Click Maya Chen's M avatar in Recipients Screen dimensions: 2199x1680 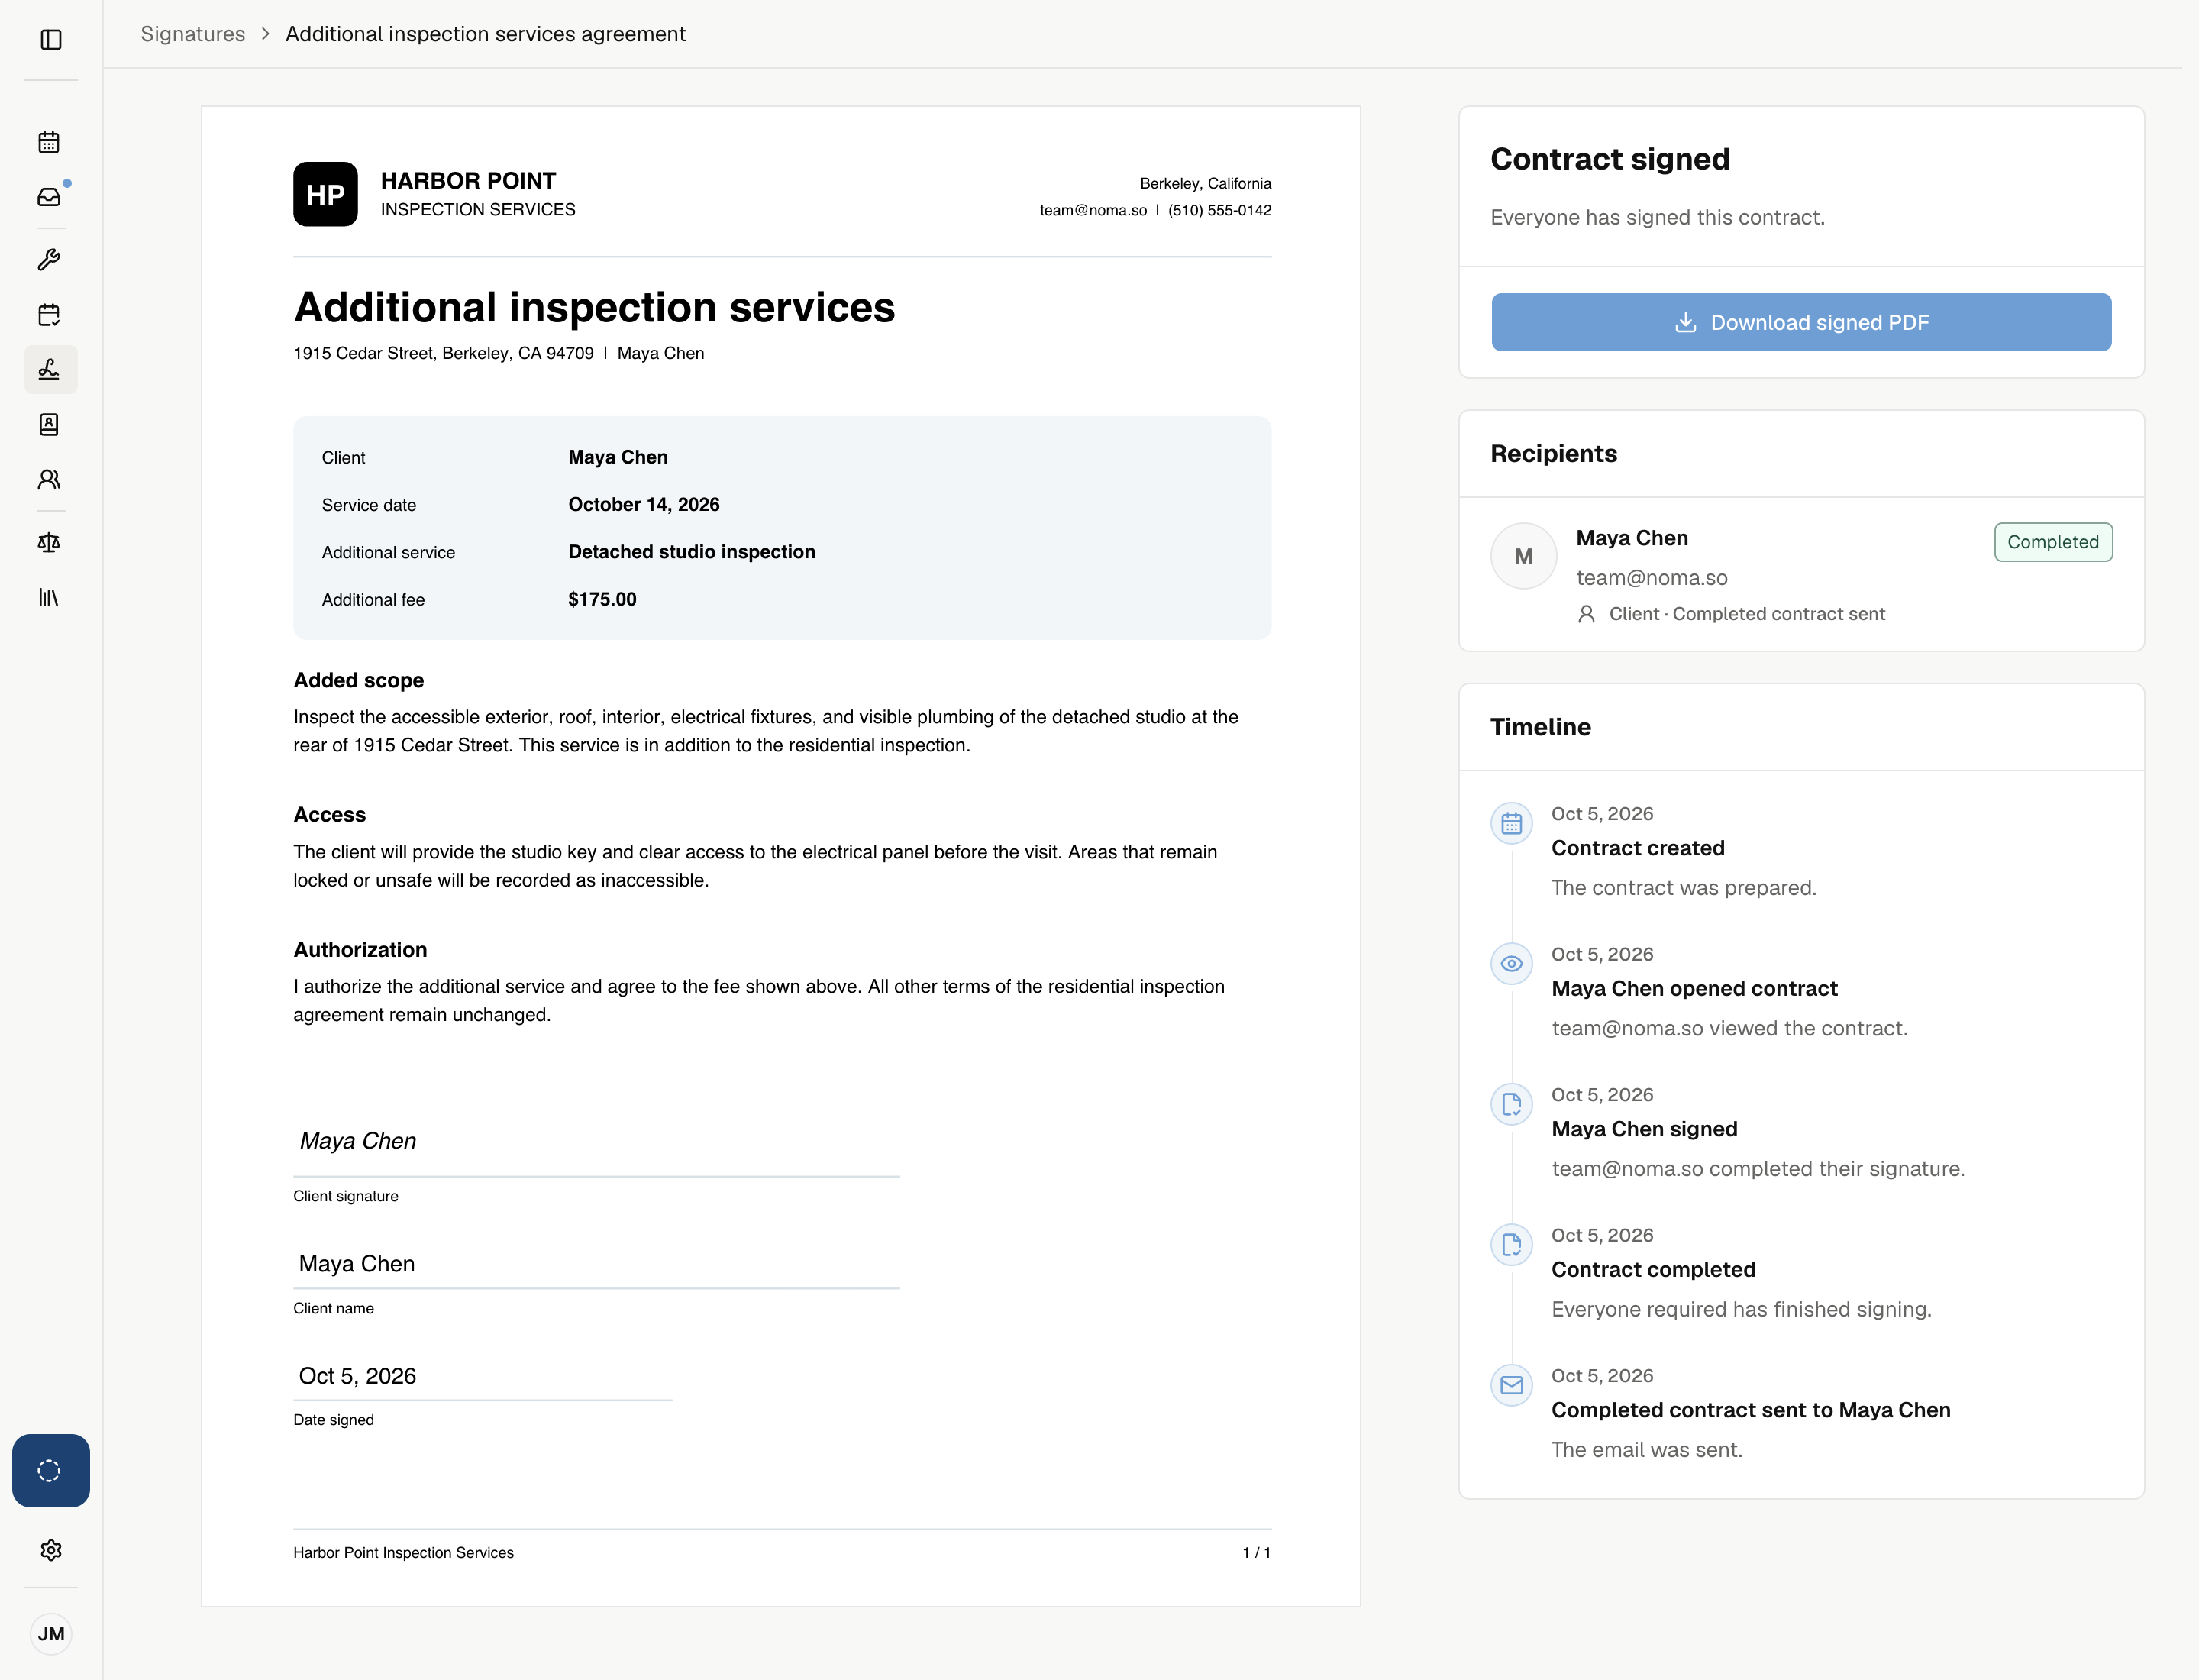(x=1523, y=556)
